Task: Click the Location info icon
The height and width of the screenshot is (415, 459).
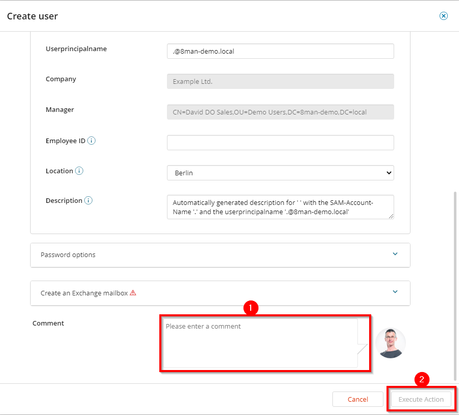Action: [79, 171]
